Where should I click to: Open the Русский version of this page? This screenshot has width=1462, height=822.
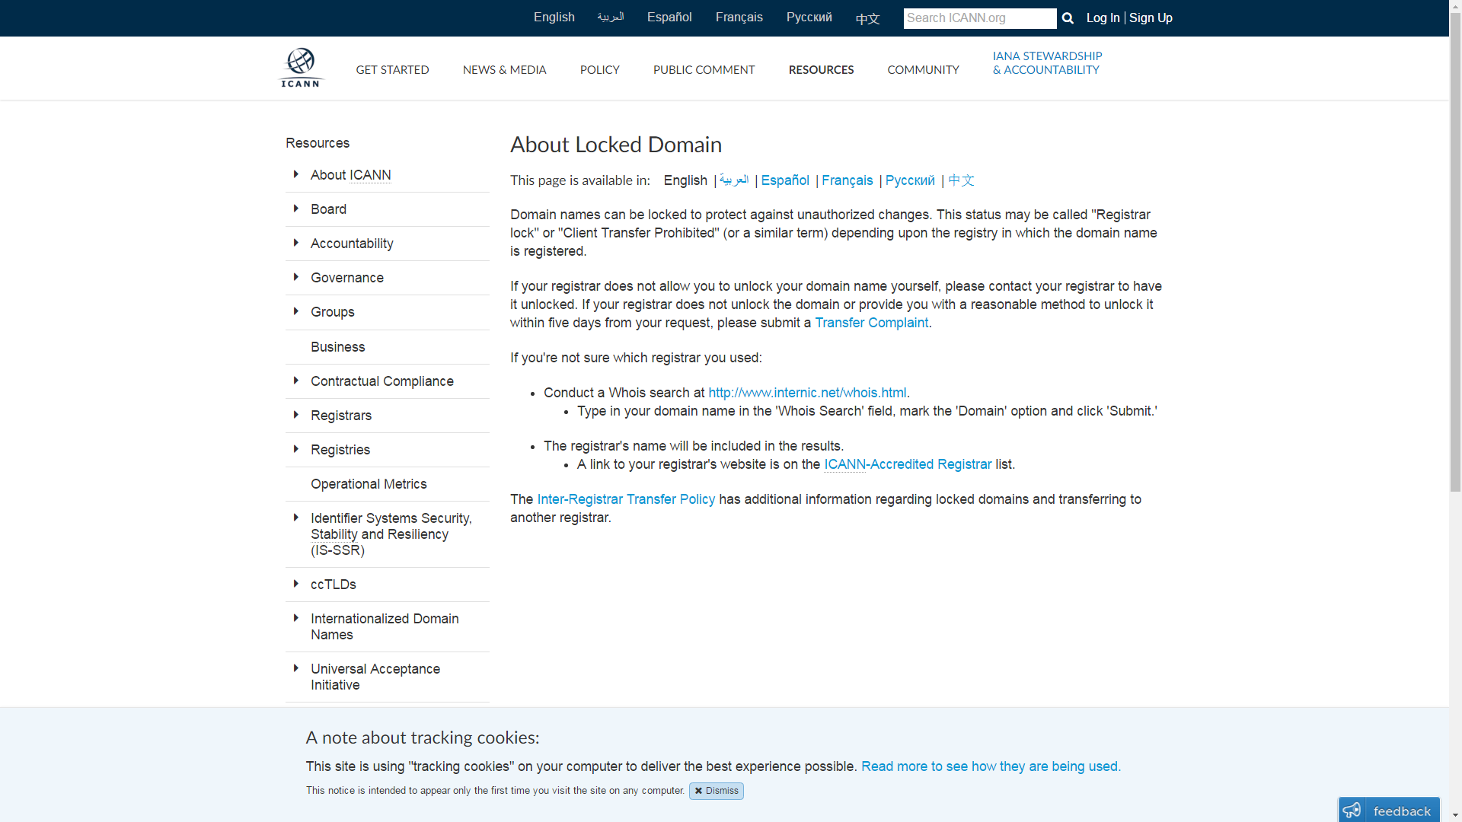[910, 180]
